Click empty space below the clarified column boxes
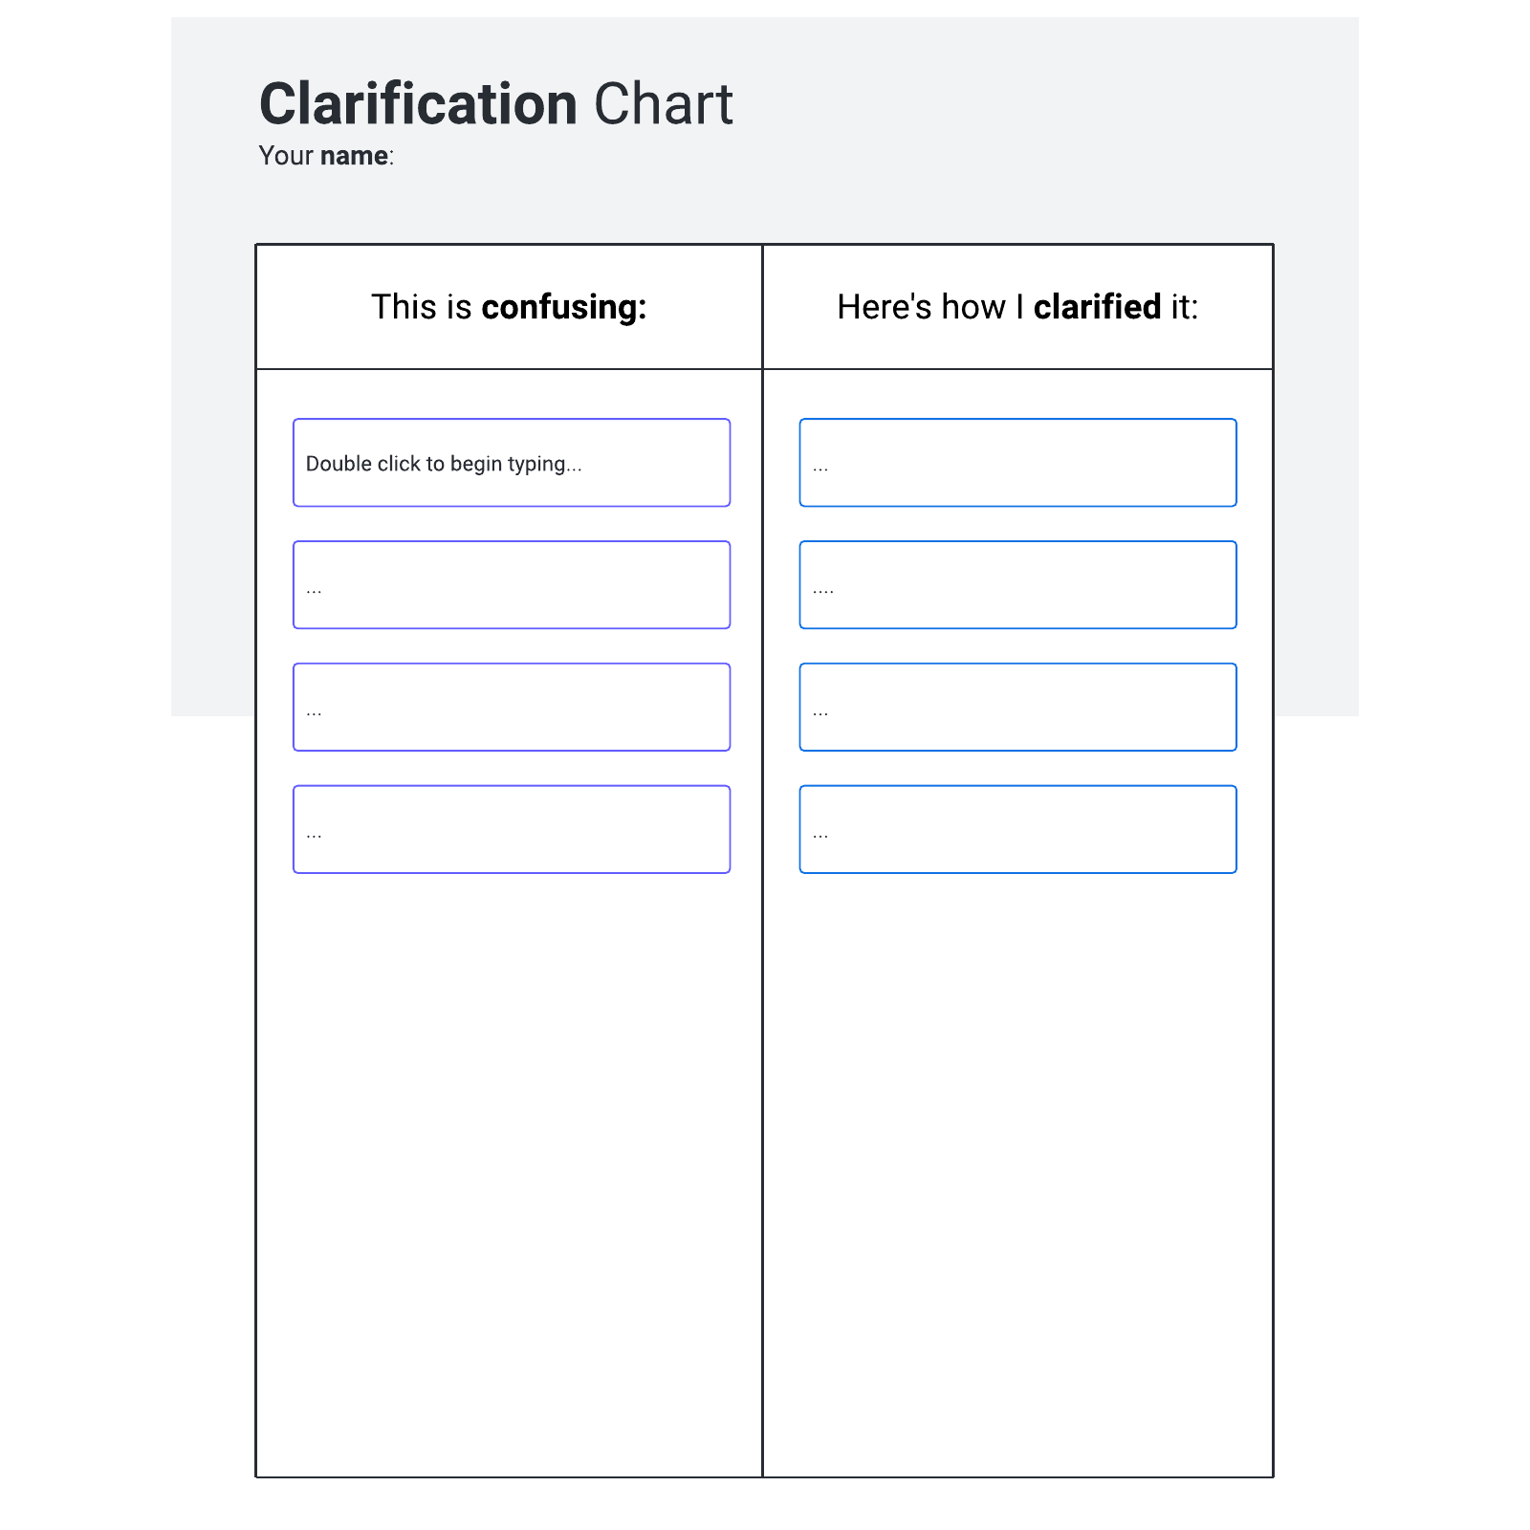This screenshot has width=1530, height=1530. tap(1017, 1176)
